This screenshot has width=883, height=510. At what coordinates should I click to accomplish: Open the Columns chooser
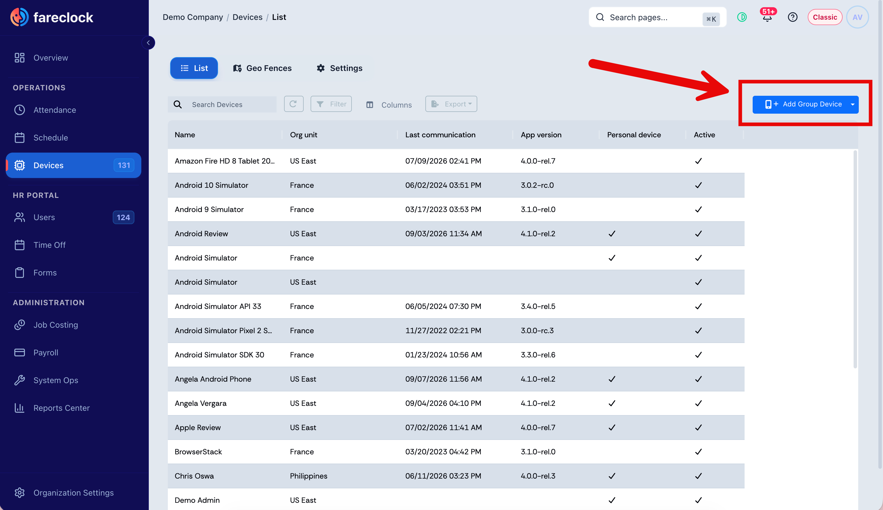click(x=389, y=105)
